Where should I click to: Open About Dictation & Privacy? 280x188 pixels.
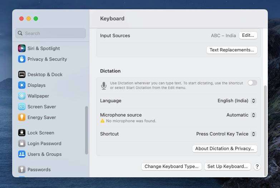click(224, 149)
